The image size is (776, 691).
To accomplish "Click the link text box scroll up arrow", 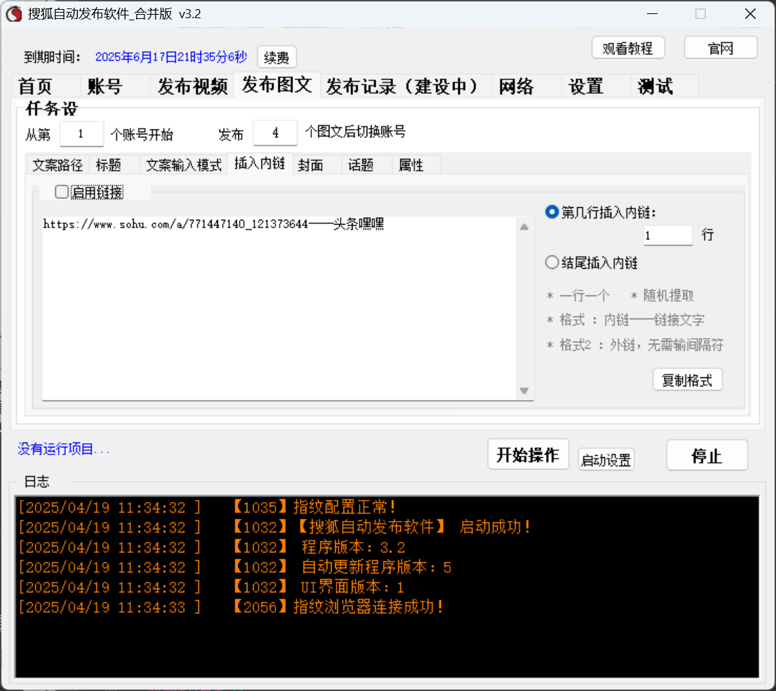I will click(x=524, y=227).
